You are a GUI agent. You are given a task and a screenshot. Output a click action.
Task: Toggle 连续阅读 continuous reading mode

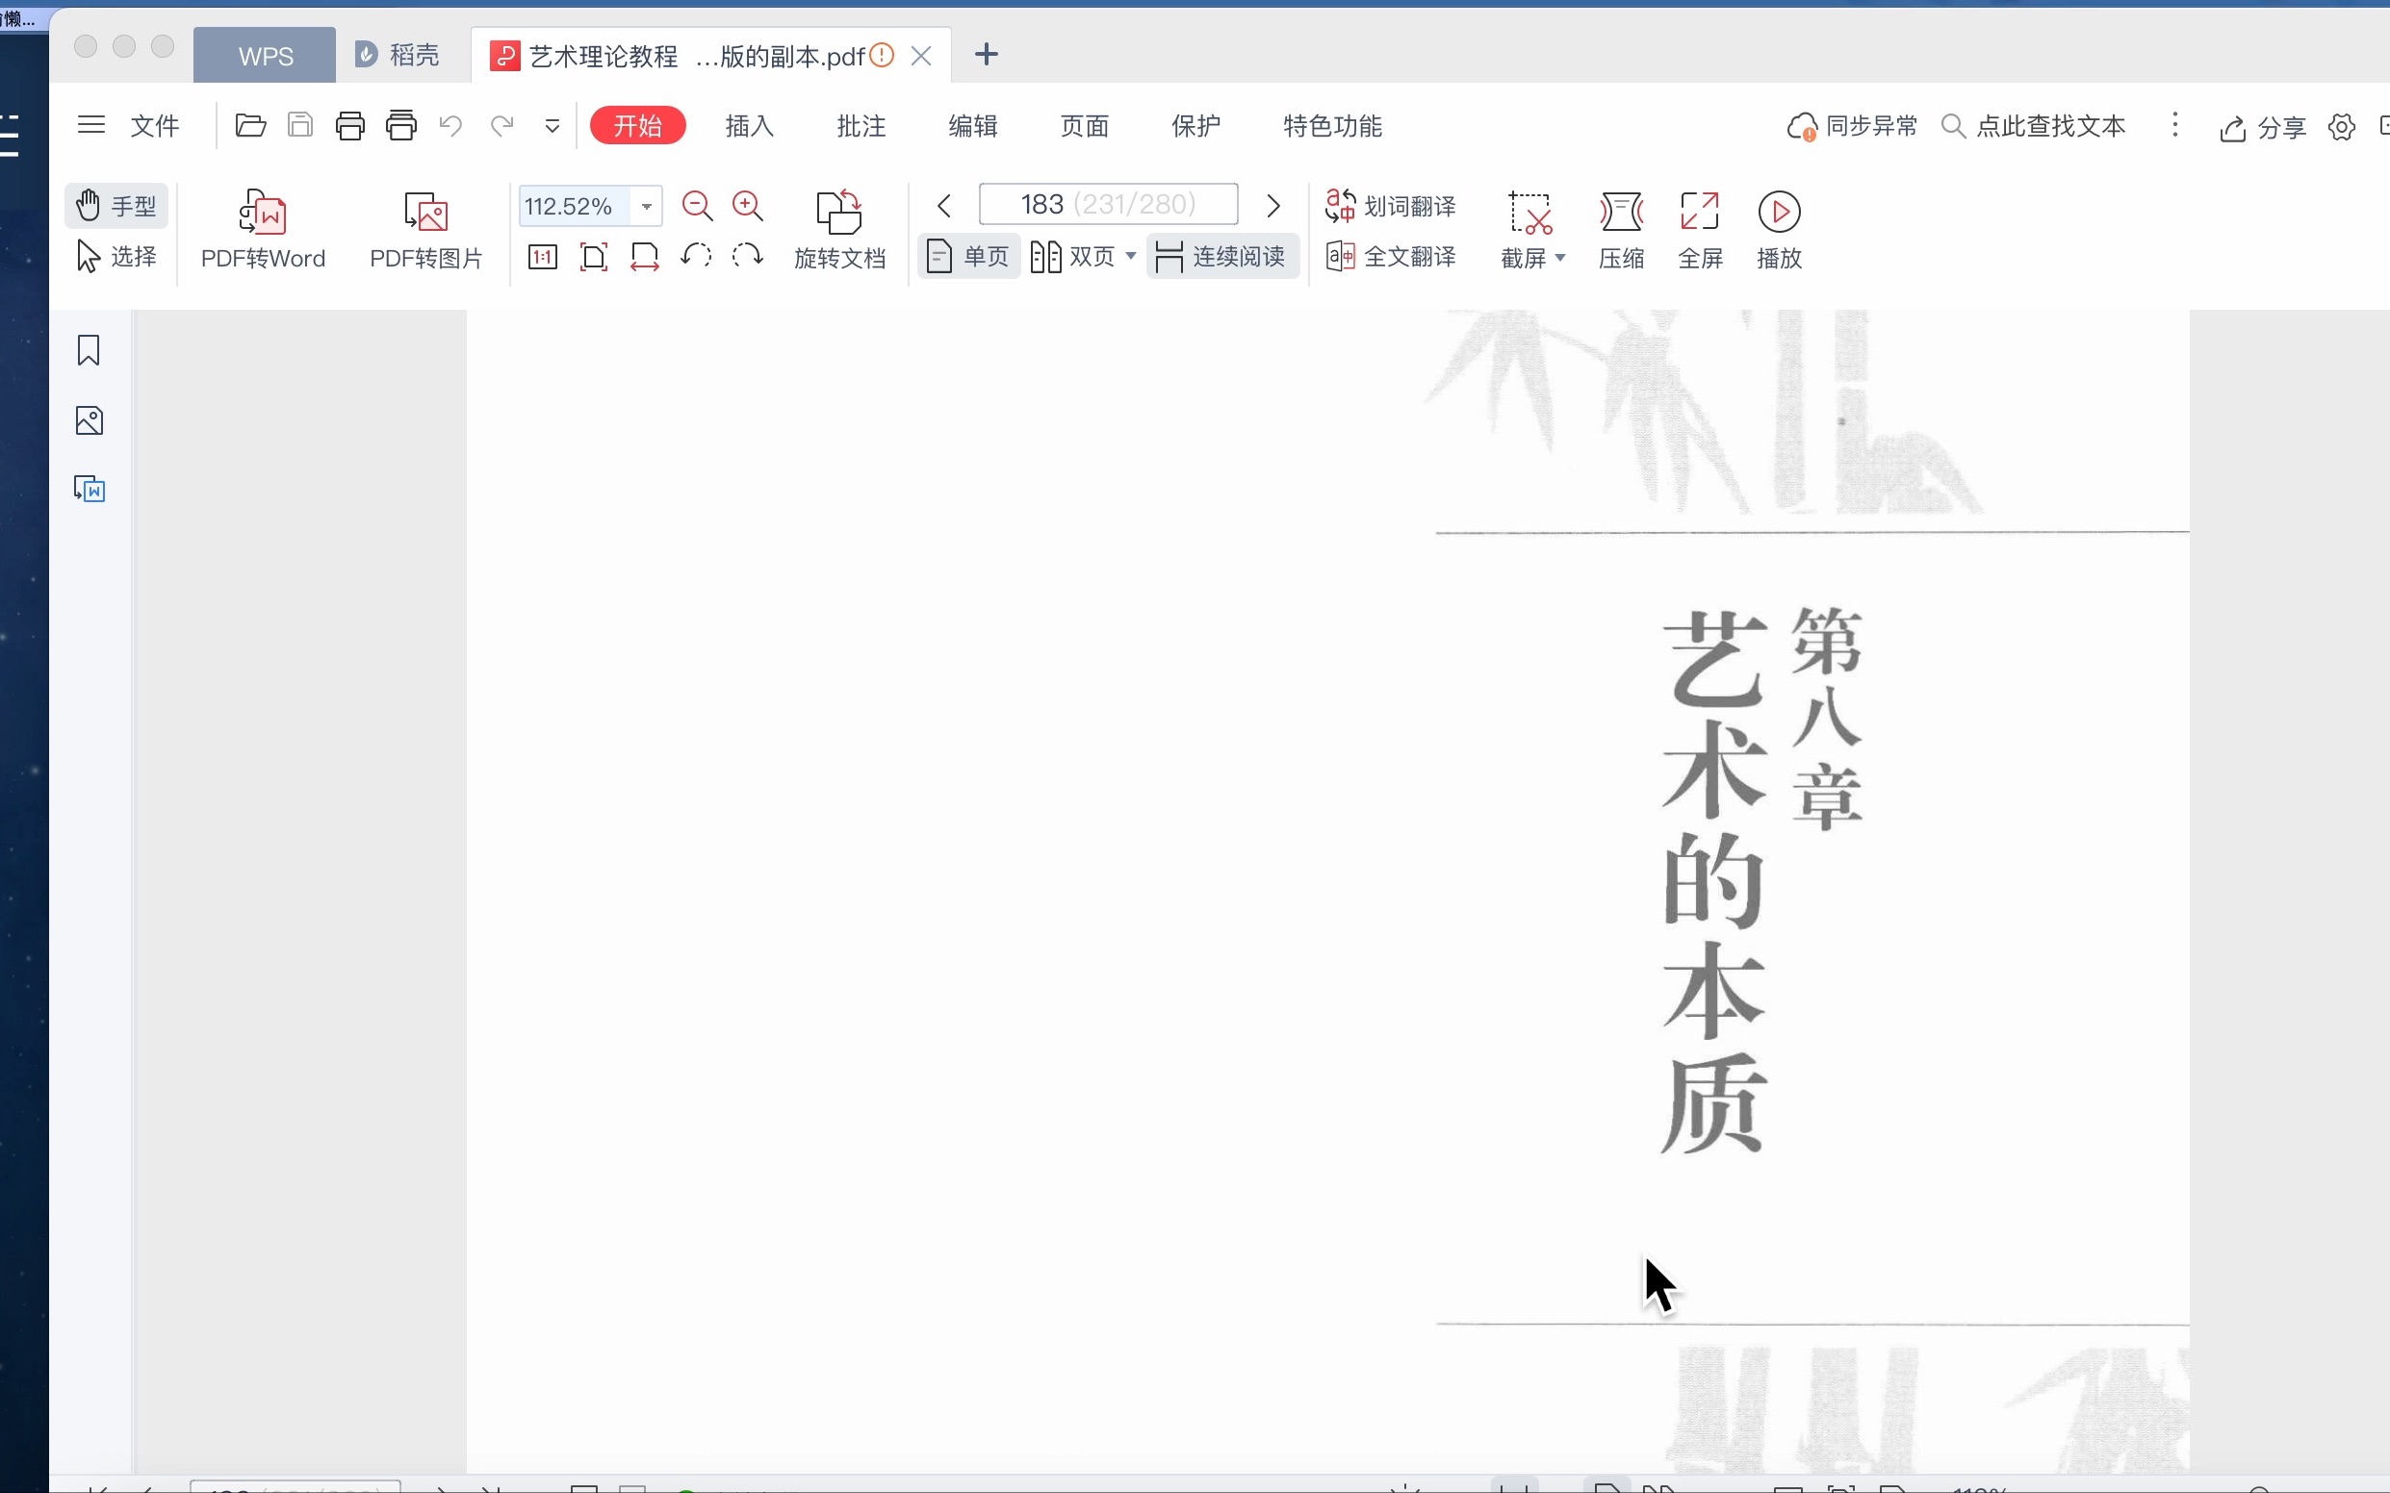click(1223, 256)
